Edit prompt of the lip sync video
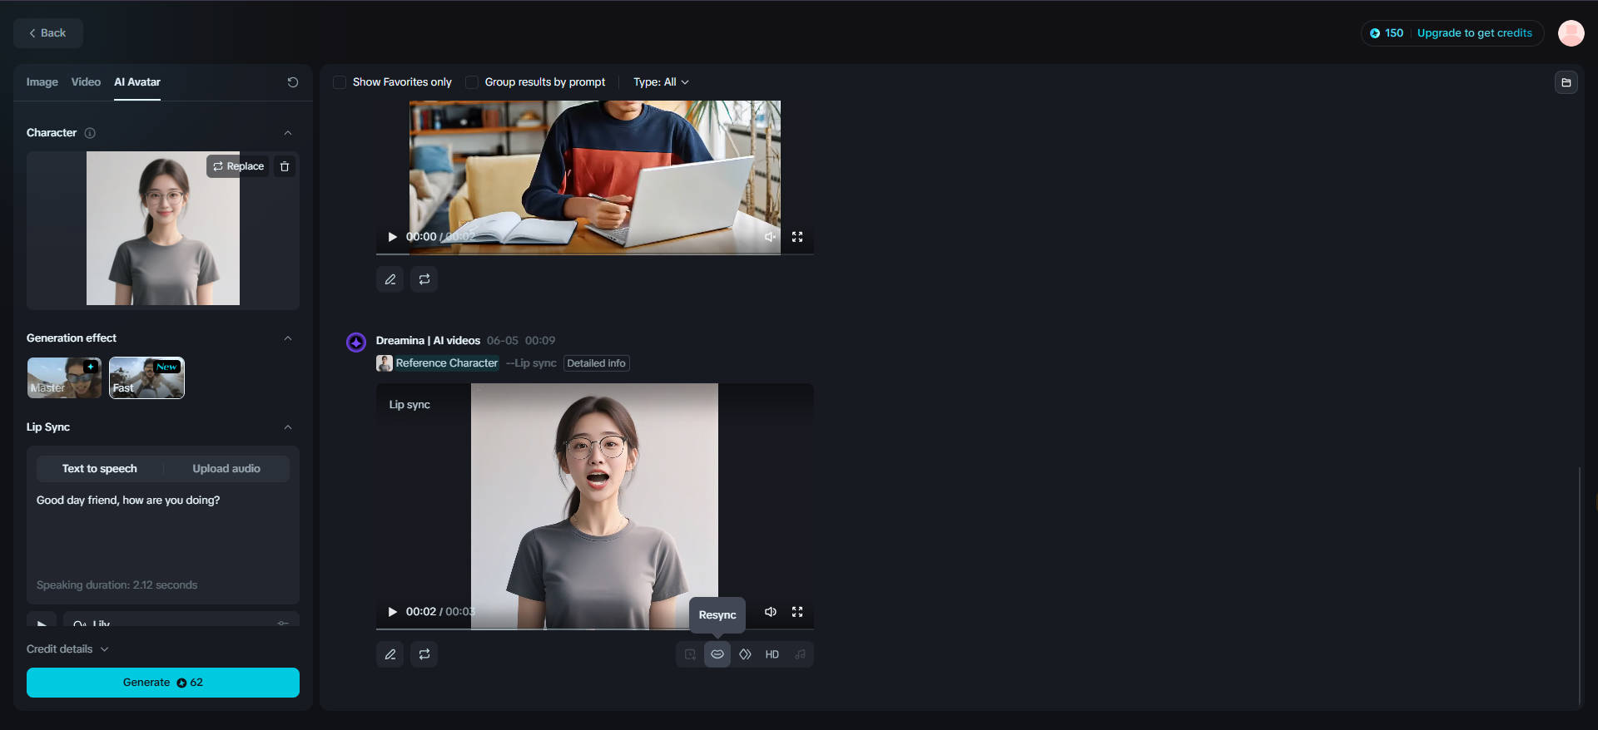The image size is (1598, 730). coord(390,654)
